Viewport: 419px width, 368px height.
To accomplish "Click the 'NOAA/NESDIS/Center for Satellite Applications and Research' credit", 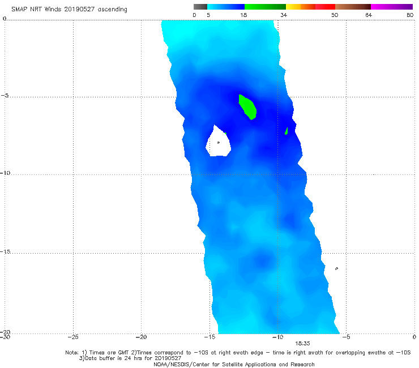I will click(x=234, y=365).
